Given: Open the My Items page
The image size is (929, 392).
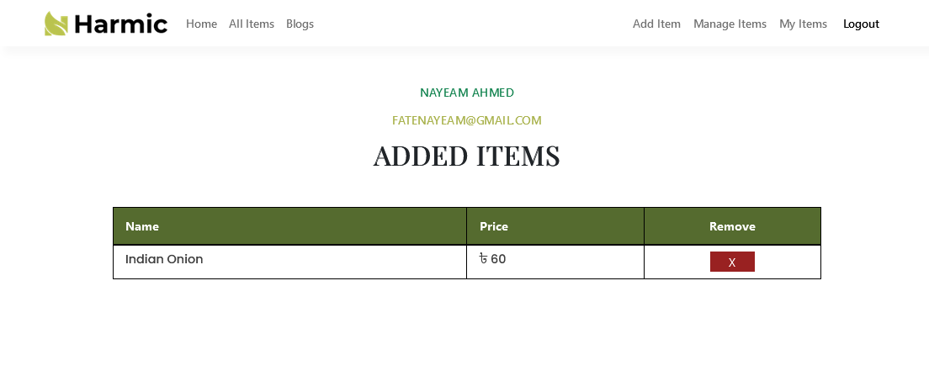Looking at the screenshot, I should pyautogui.click(x=803, y=24).
